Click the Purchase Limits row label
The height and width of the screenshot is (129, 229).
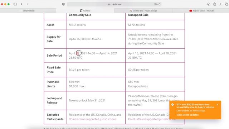coord(53,84)
